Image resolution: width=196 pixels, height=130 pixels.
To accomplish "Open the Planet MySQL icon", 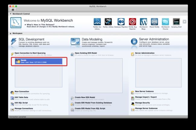I will tap(154, 22).
